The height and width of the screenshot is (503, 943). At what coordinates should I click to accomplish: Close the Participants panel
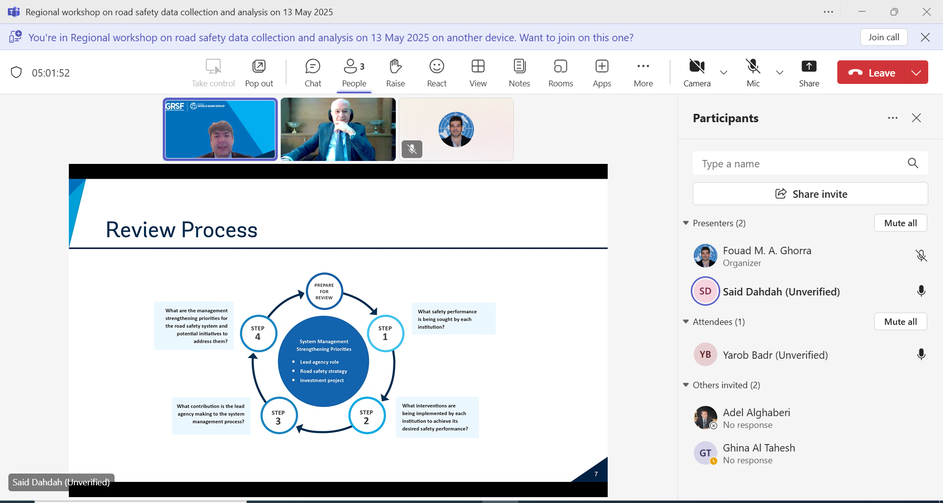tap(916, 118)
